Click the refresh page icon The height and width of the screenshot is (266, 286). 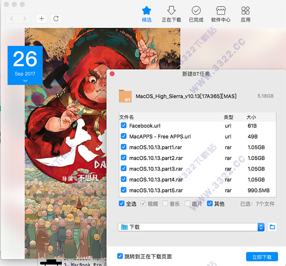click(x=56, y=19)
